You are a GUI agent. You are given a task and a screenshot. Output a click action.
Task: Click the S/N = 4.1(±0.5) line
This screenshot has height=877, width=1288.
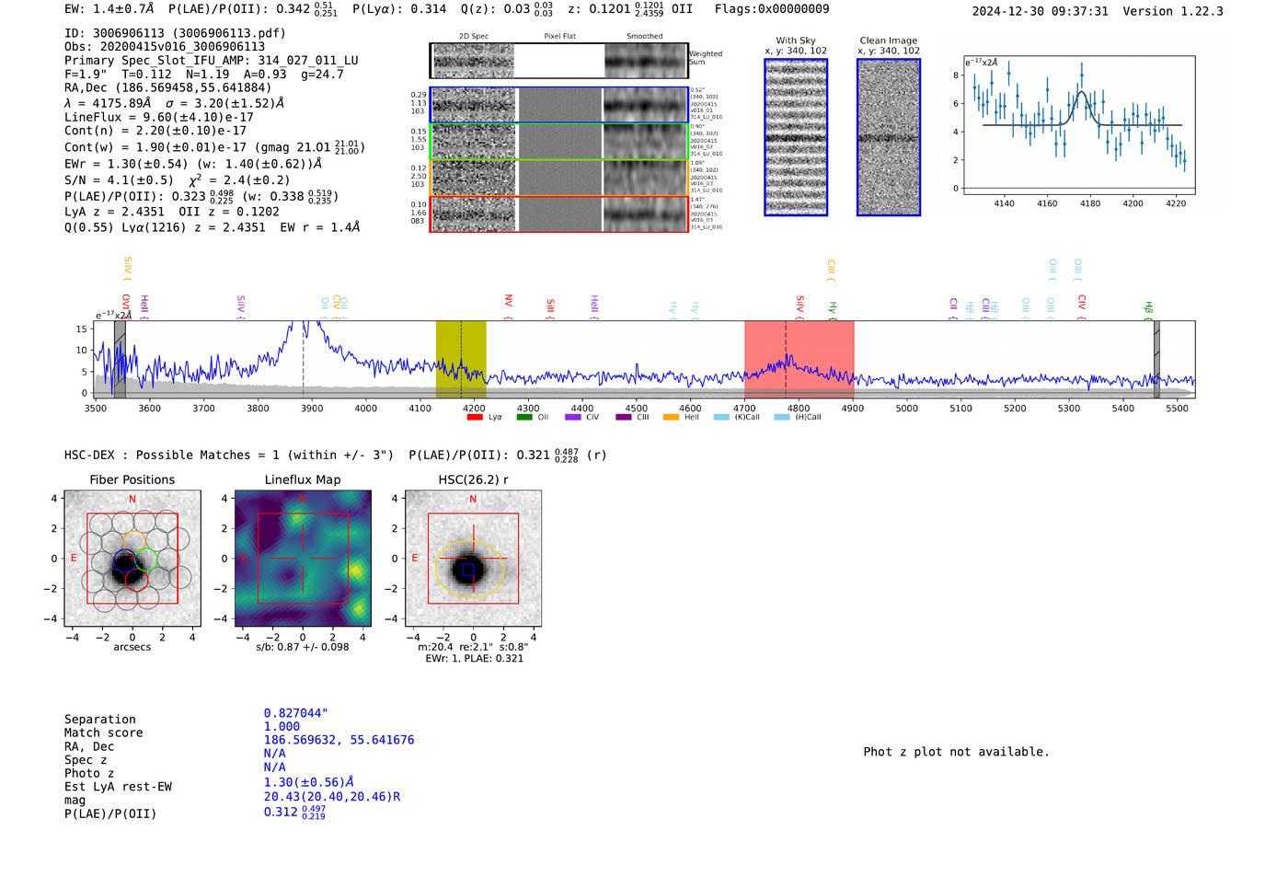pos(178,180)
